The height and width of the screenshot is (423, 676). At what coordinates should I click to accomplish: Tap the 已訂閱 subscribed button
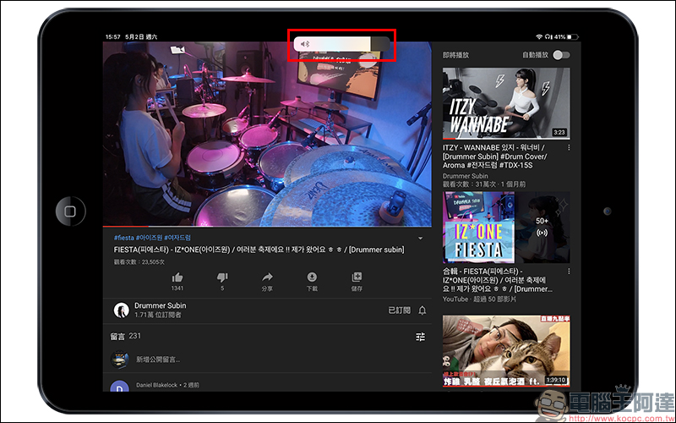(399, 310)
